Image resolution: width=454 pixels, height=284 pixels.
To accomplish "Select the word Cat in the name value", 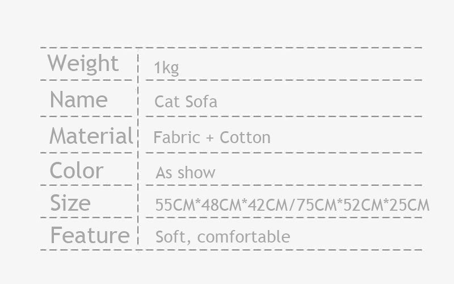I will click(166, 102).
